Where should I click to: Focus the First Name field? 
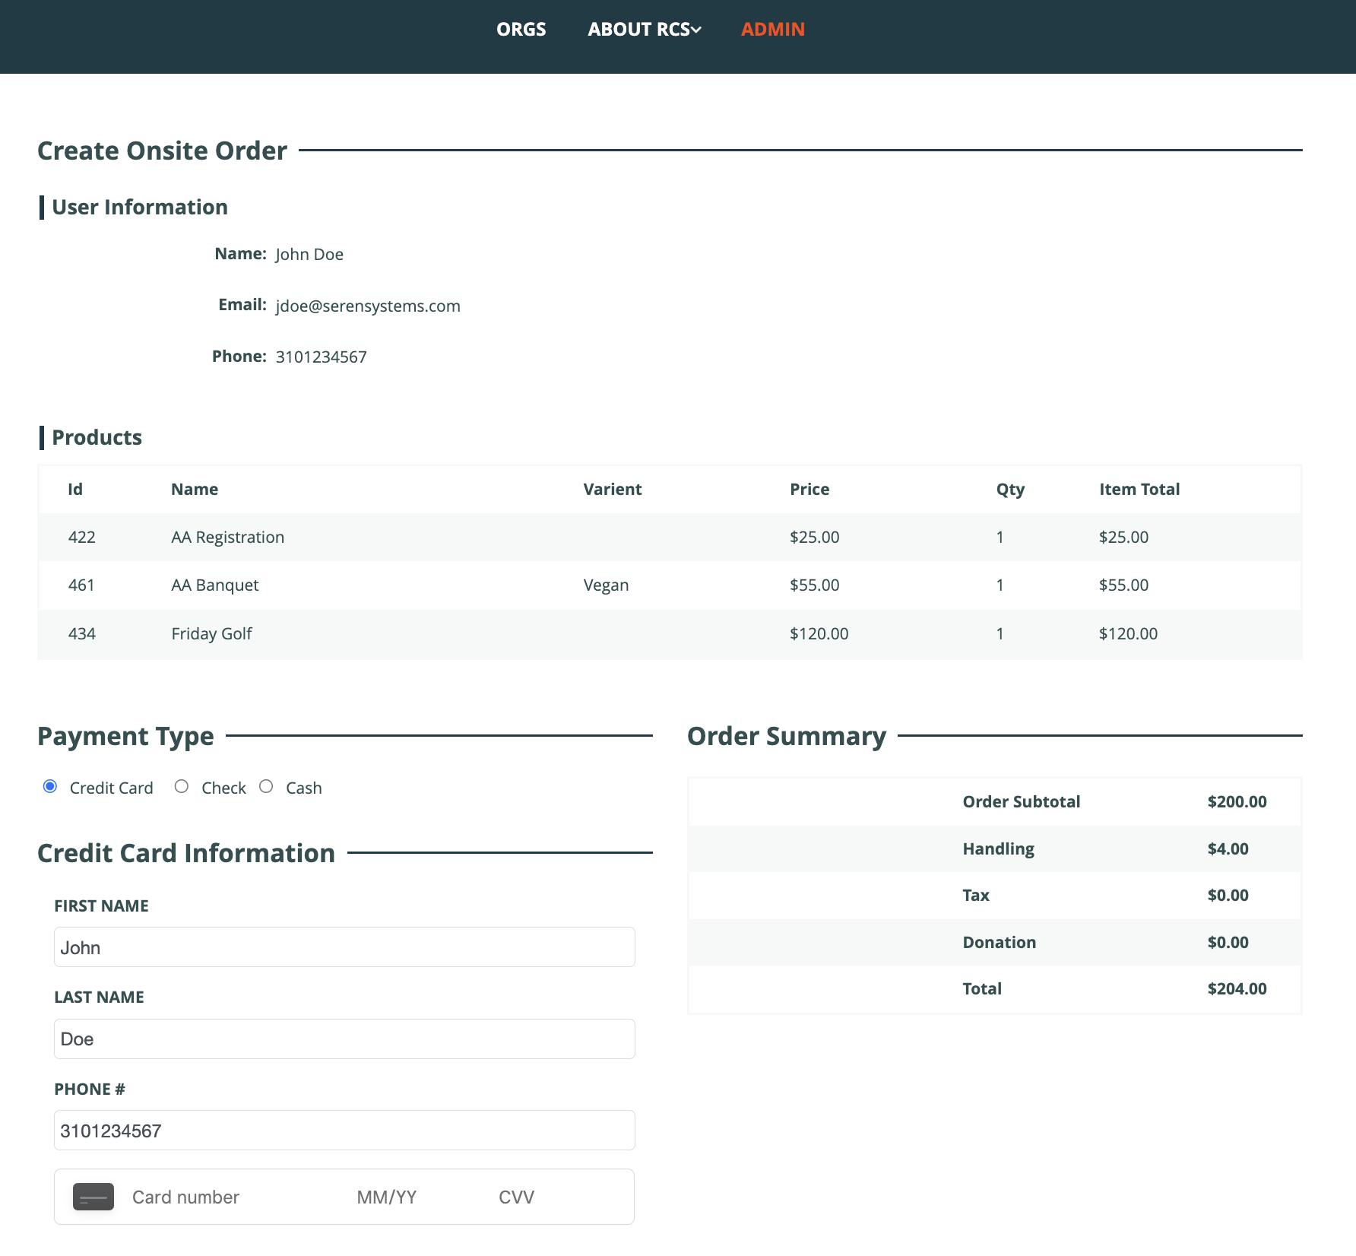pos(344,947)
